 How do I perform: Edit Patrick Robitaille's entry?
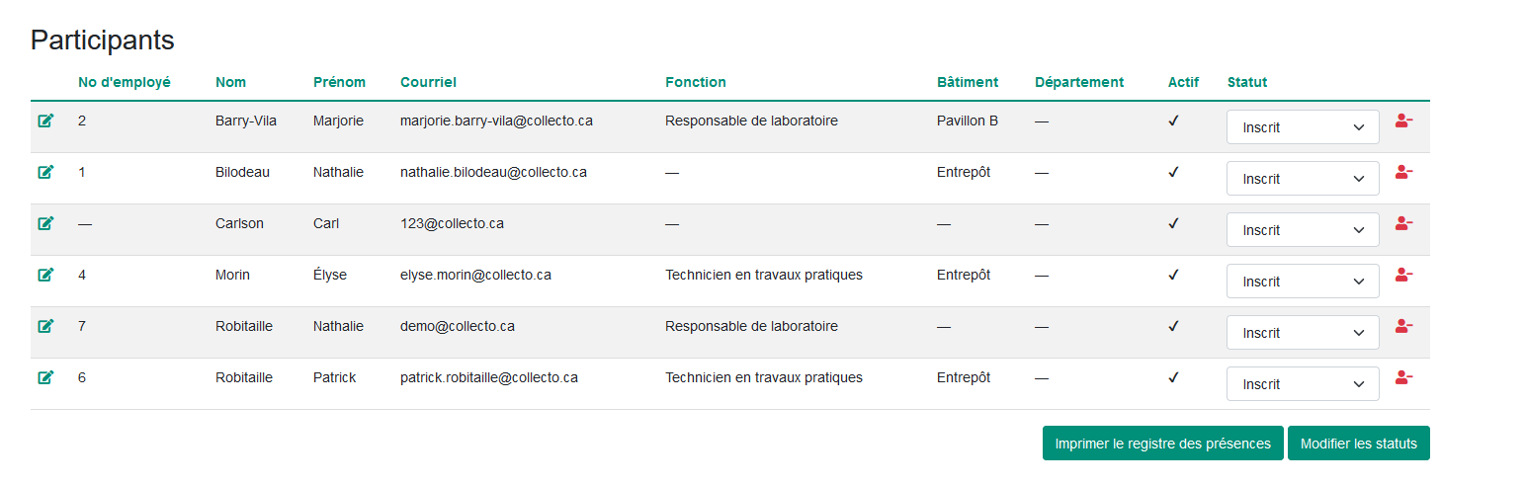coord(45,377)
